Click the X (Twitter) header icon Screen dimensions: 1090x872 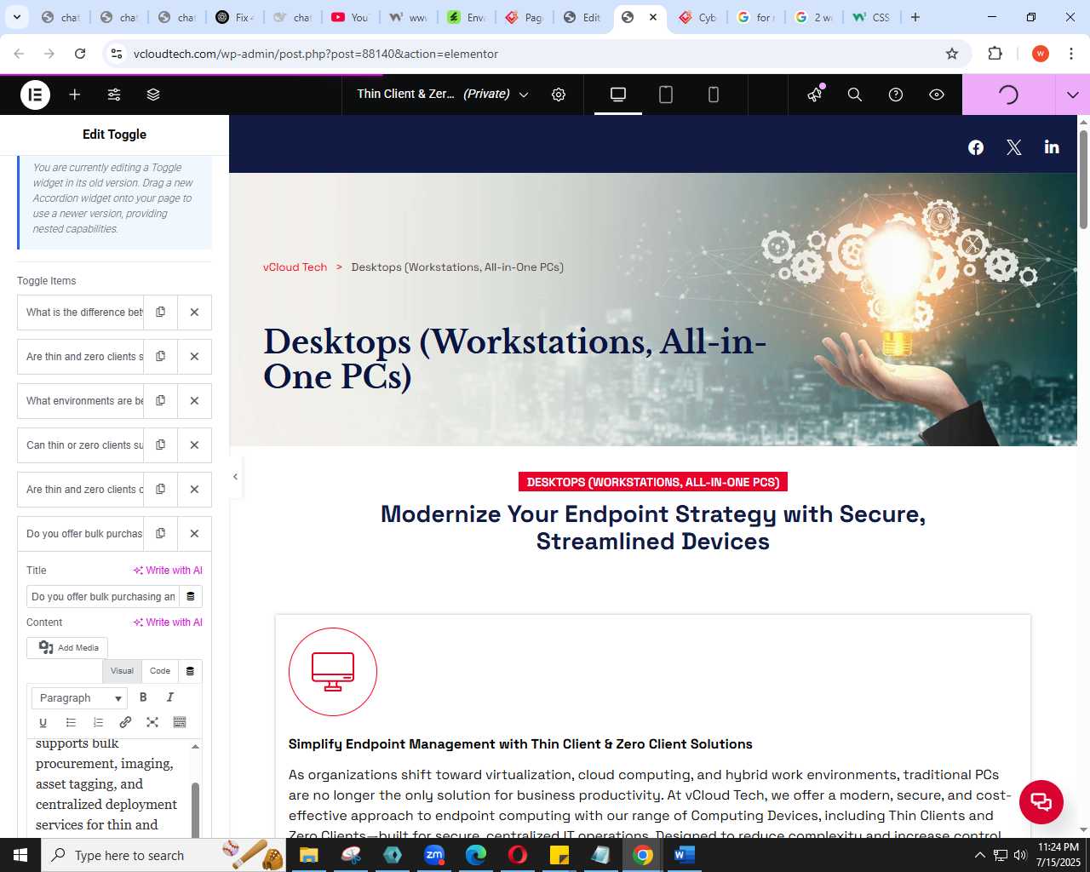pyautogui.click(x=1014, y=147)
